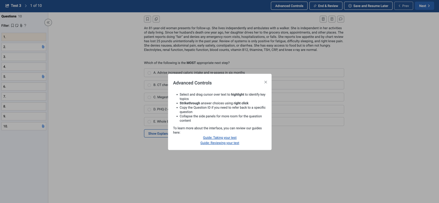Select question 7 in the list
This screenshot has height=203, width=439.
pos(24,97)
